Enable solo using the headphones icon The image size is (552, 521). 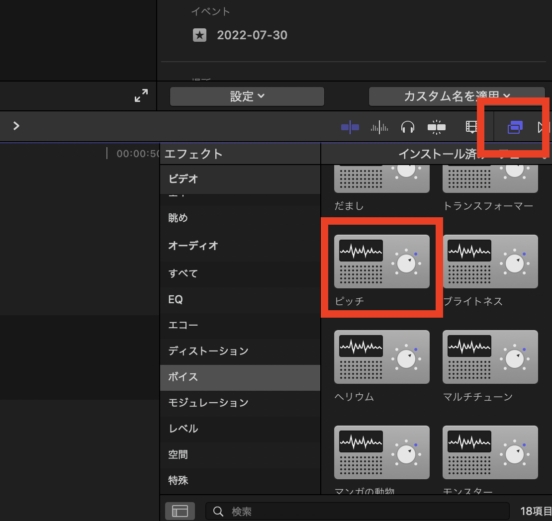tap(408, 127)
